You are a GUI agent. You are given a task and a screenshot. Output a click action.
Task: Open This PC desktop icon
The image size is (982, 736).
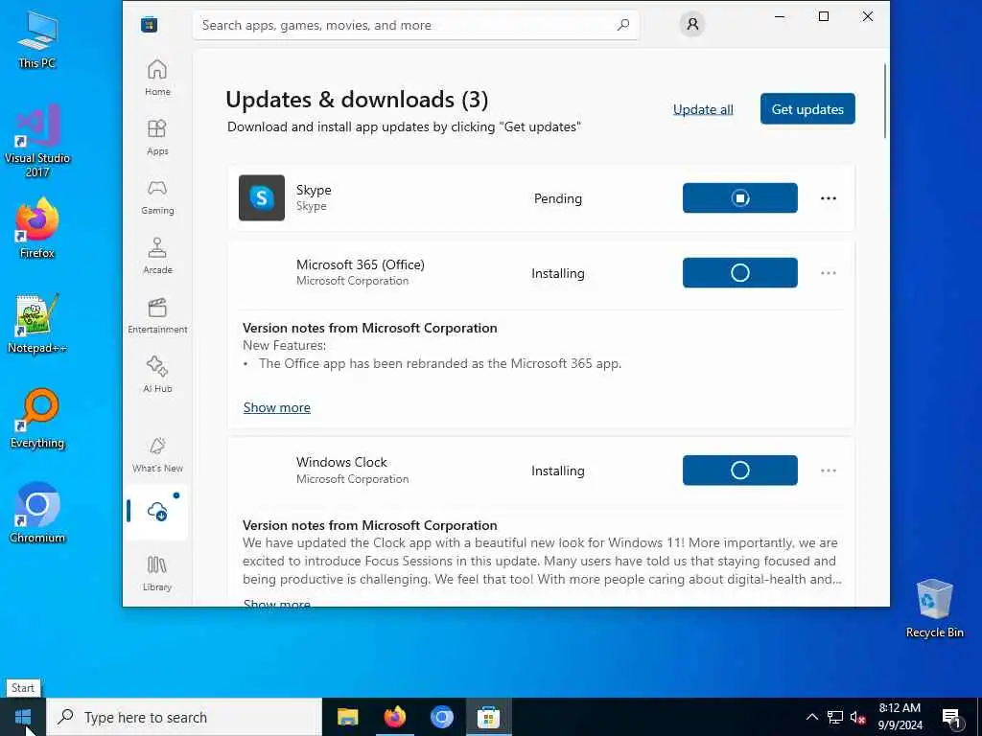[x=37, y=39]
